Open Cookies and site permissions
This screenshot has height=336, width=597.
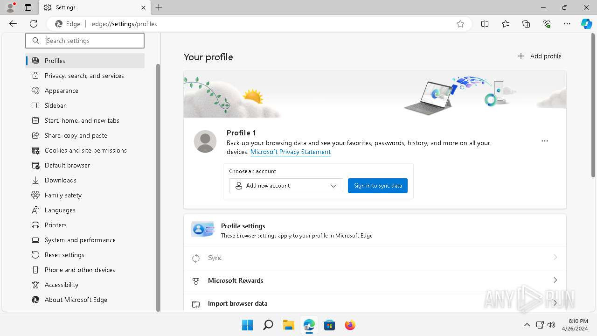(x=85, y=150)
